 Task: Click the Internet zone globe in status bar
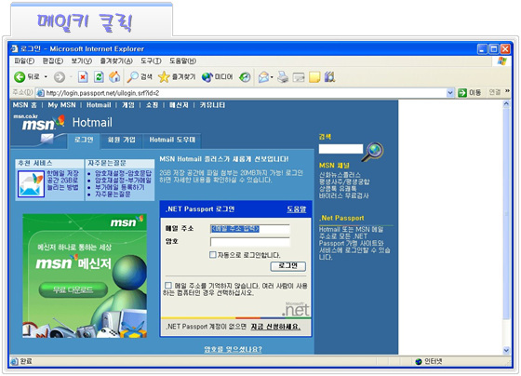pyautogui.click(x=419, y=362)
